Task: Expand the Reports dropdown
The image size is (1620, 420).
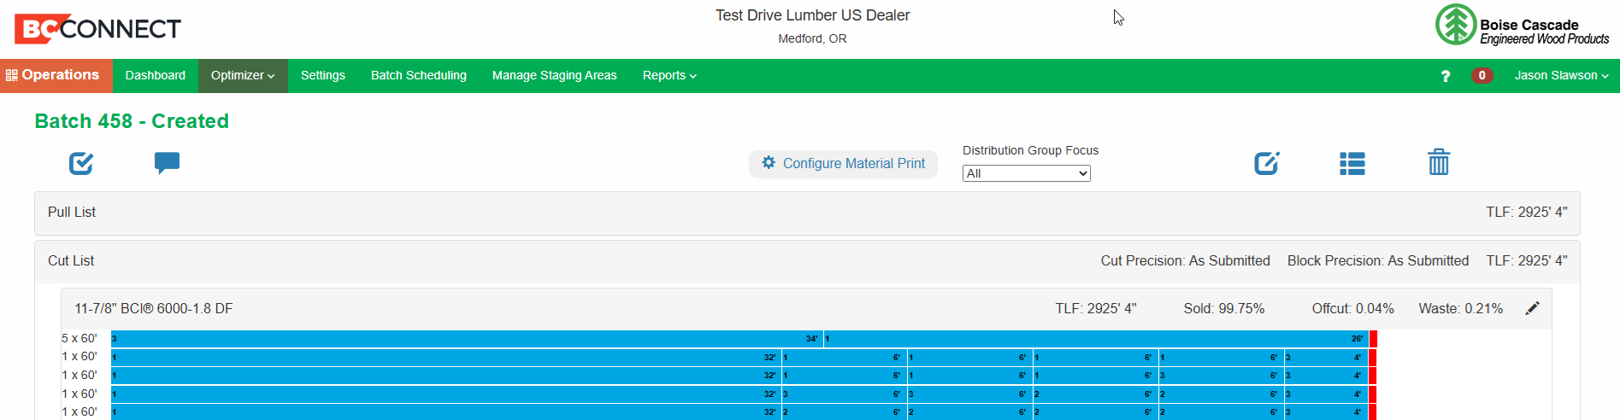Action: point(669,75)
